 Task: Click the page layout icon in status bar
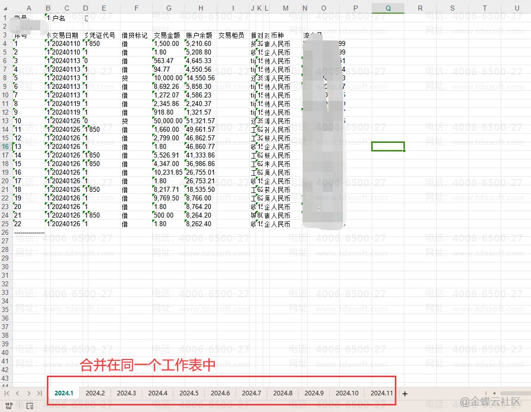pos(30,405)
